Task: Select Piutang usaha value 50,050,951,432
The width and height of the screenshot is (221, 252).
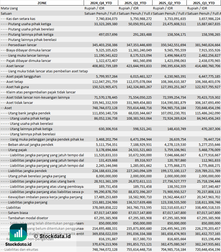Action: pos(140,24)
